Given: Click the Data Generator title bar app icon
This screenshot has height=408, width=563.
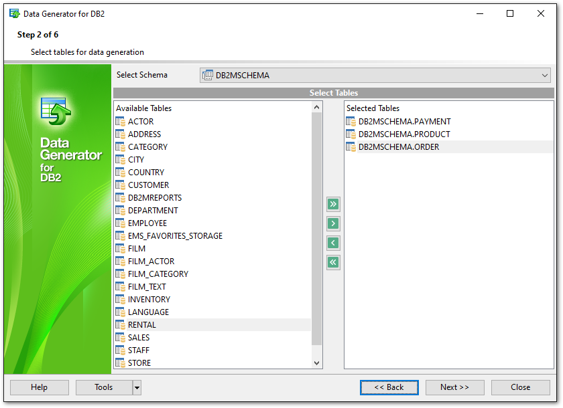Looking at the screenshot, I should coord(14,14).
